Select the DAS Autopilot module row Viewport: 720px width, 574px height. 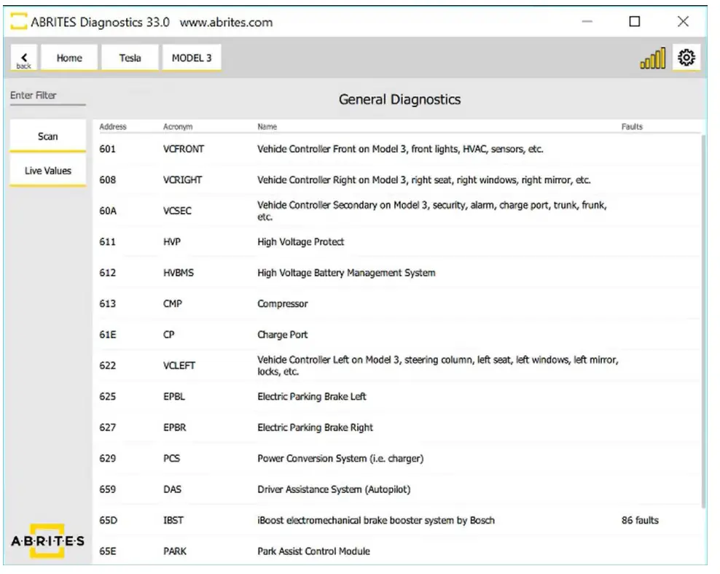pos(364,489)
